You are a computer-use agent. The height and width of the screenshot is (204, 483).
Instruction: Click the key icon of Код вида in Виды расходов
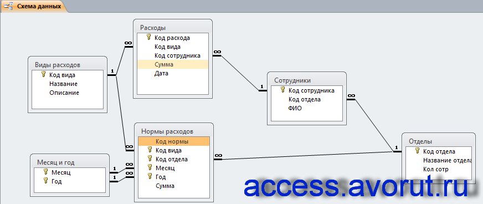click(x=43, y=74)
